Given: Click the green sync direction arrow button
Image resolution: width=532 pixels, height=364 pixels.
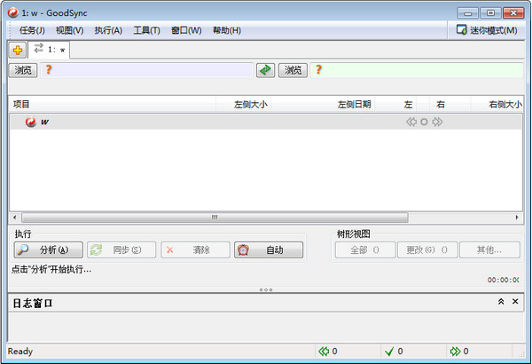Looking at the screenshot, I should click(x=265, y=70).
